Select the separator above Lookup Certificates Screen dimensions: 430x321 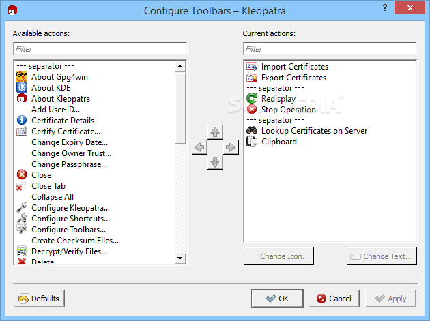(x=275, y=120)
